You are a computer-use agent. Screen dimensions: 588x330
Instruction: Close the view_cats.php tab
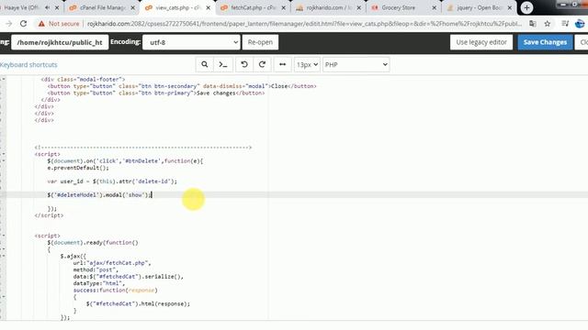coord(209,7)
